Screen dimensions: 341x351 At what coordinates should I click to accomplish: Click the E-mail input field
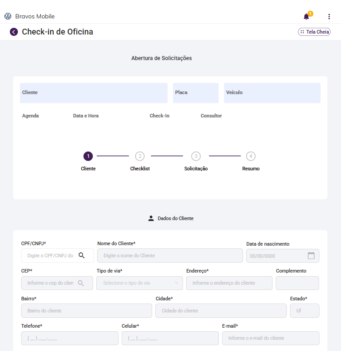tap(270, 338)
